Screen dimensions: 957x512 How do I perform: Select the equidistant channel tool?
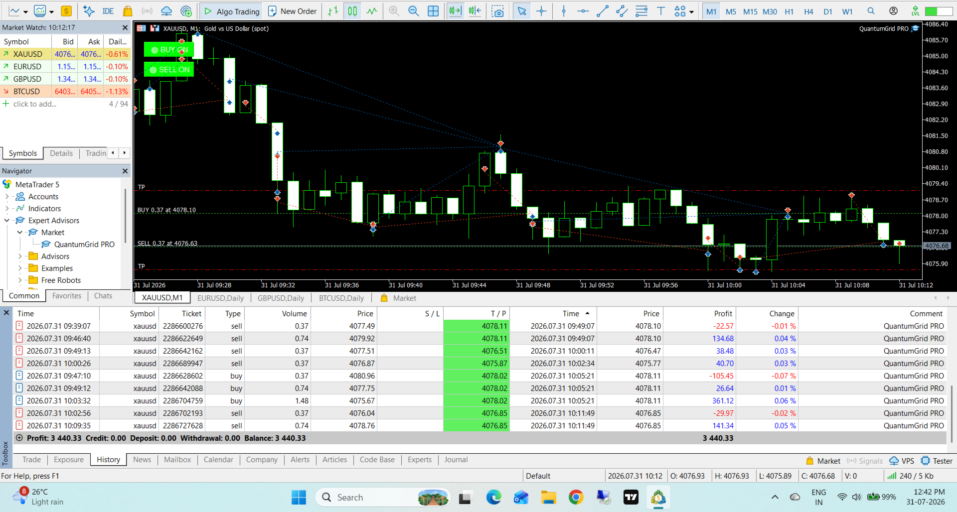click(622, 11)
